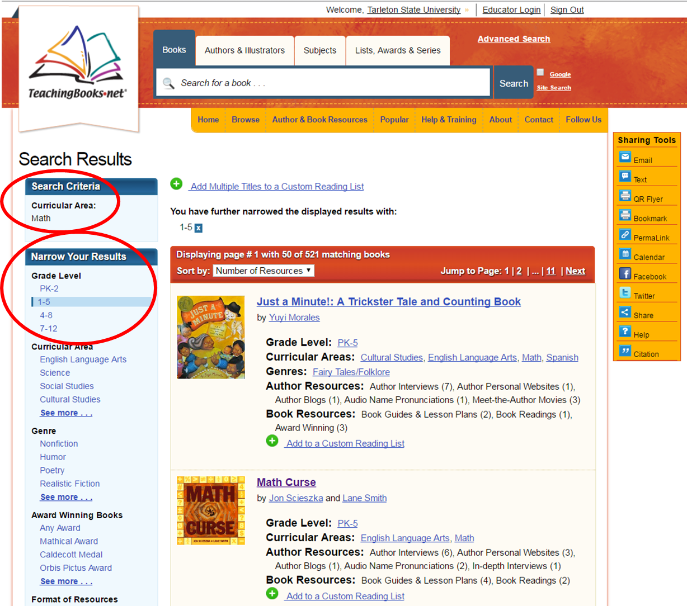
Task: Open the Just a Minute book cover thumbnail
Action: (211, 337)
